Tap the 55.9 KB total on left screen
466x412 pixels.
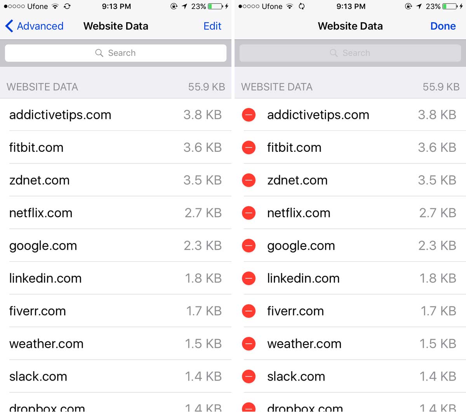coord(207,87)
